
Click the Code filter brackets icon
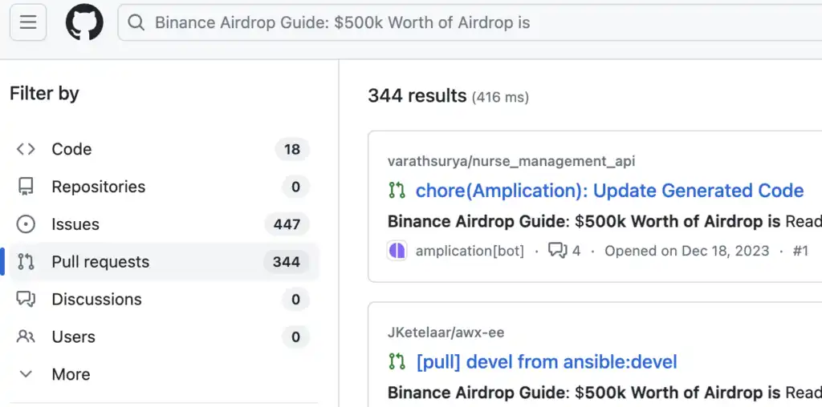(26, 149)
